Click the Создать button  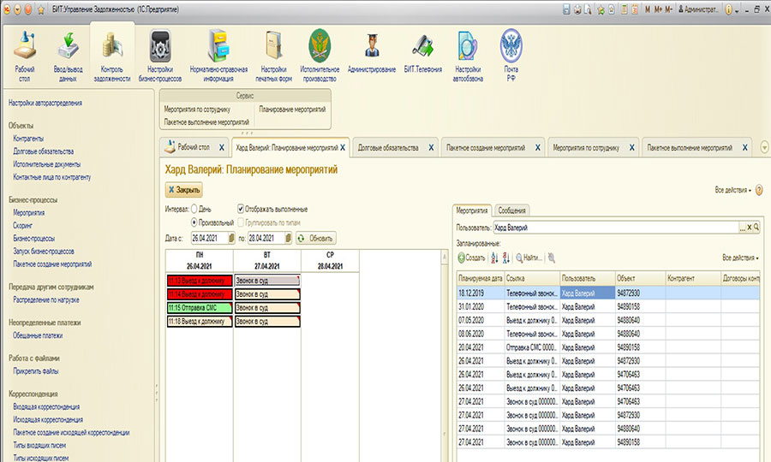(x=471, y=258)
